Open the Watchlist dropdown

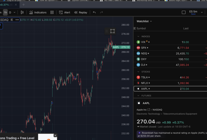coord(144,21)
